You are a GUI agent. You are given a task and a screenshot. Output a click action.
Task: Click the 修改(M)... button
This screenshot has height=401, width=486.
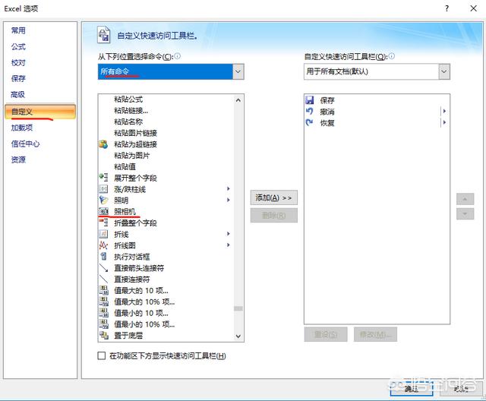pyautogui.click(x=375, y=334)
